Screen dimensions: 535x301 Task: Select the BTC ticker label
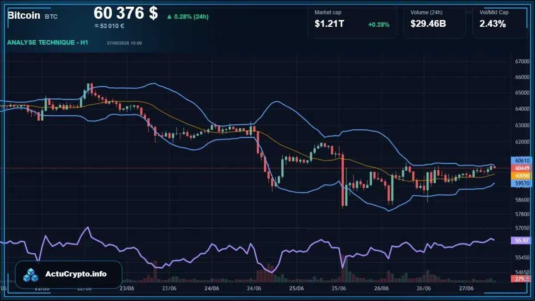tap(51, 16)
